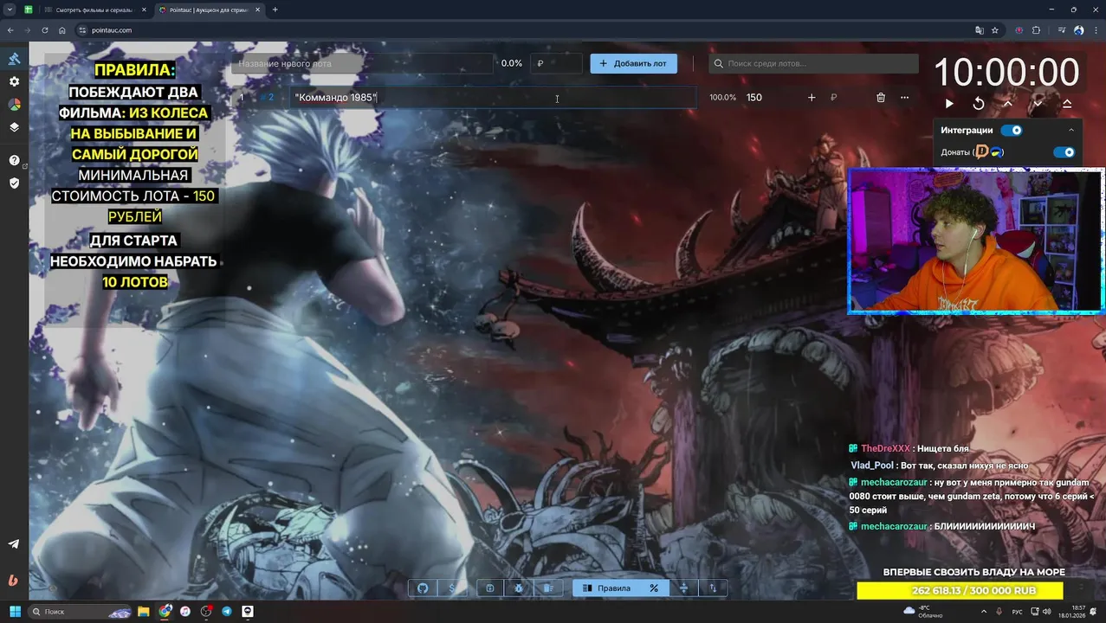Click the РУС language indicator in the tray
The width and height of the screenshot is (1106, 623).
point(1017,612)
